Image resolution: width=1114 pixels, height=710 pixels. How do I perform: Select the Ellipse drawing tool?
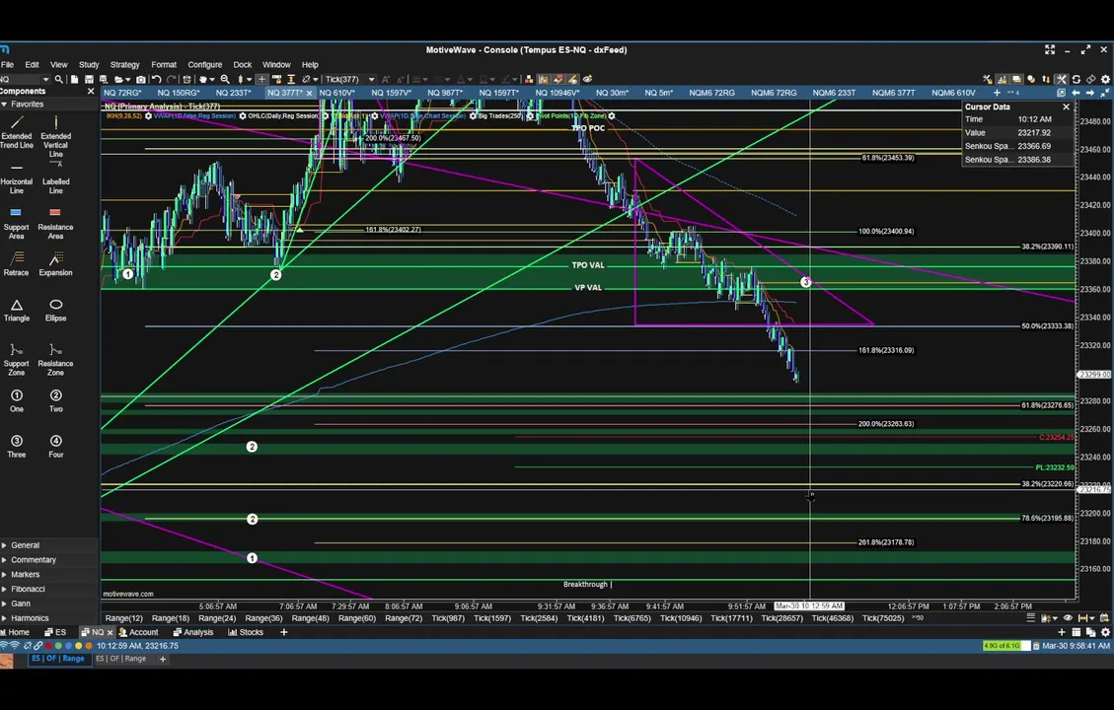[55, 310]
